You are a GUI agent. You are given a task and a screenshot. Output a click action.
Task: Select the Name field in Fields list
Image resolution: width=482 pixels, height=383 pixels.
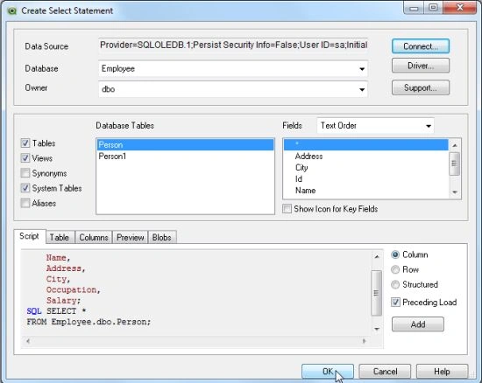[x=365, y=191]
